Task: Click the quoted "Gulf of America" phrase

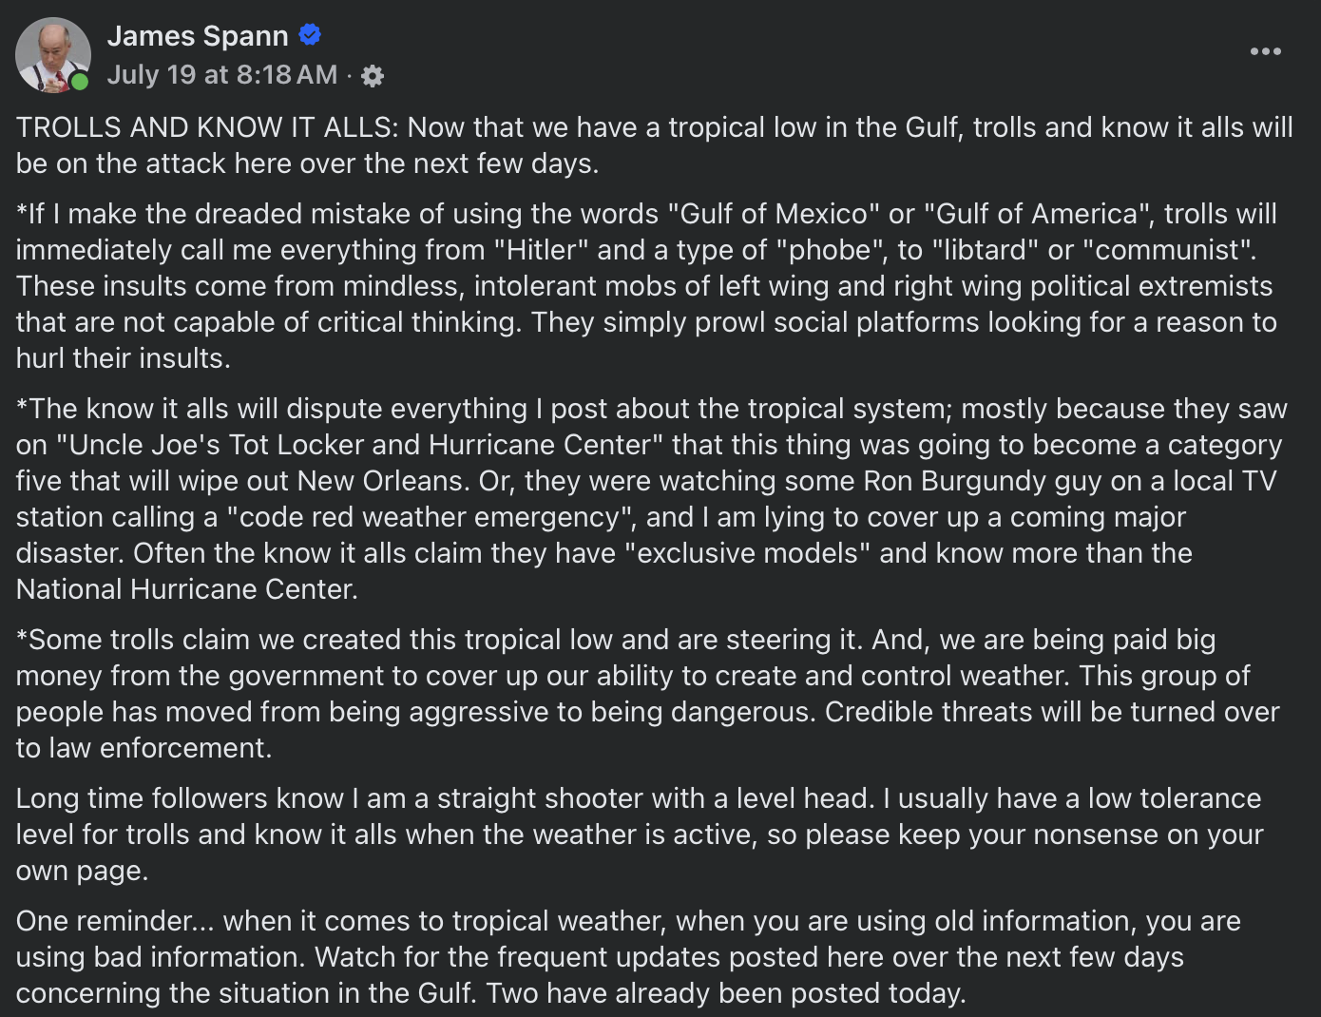Action: [x=1035, y=214]
